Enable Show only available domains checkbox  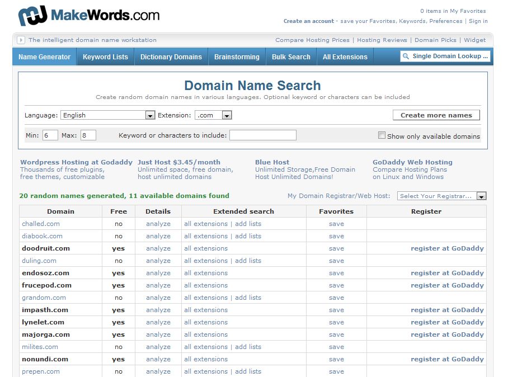[382, 135]
